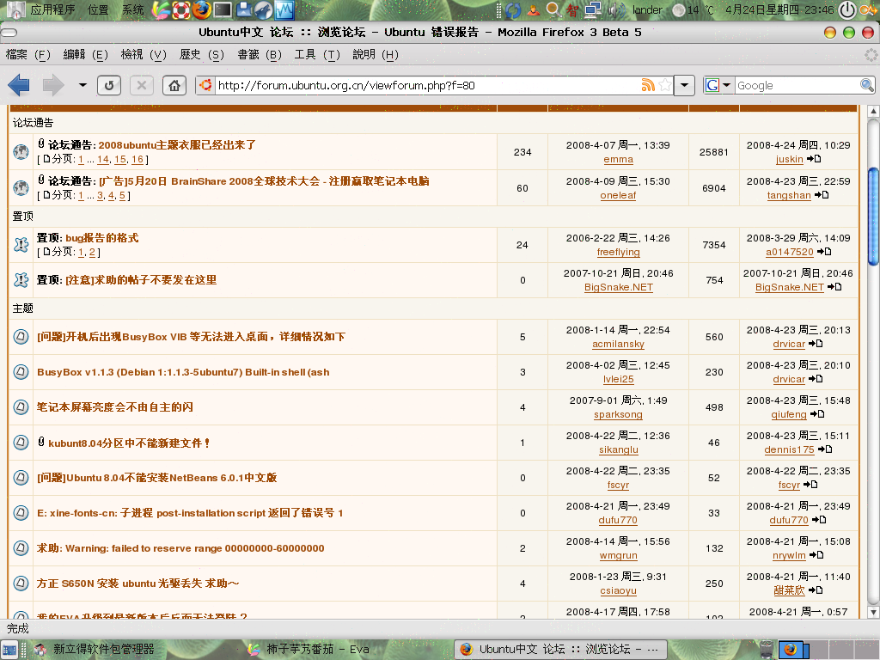Image resolution: width=880 pixels, height=660 pixels.
Task: Click the volume speaker icon in panel
Action: coord(615,9)
